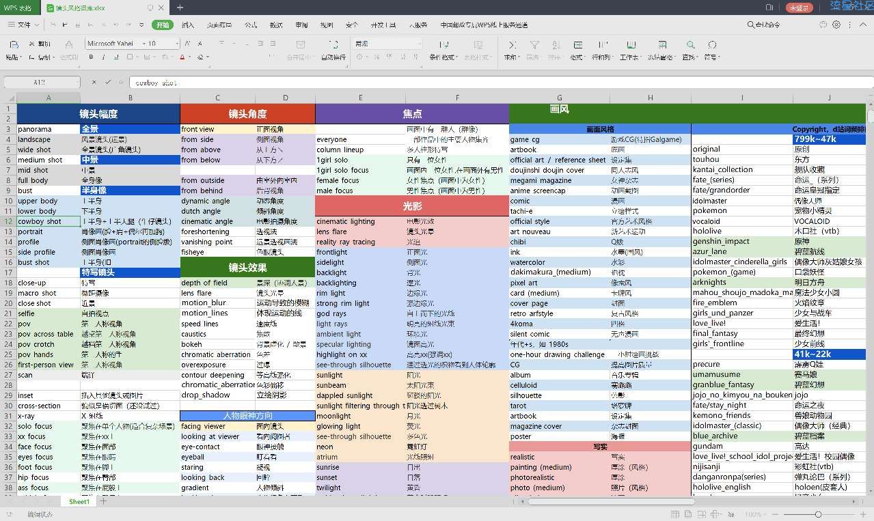Viewport: 874px width, 521px height.
Task: Switch to the Page Layout ribbon tab
Action: pos(219,25)
